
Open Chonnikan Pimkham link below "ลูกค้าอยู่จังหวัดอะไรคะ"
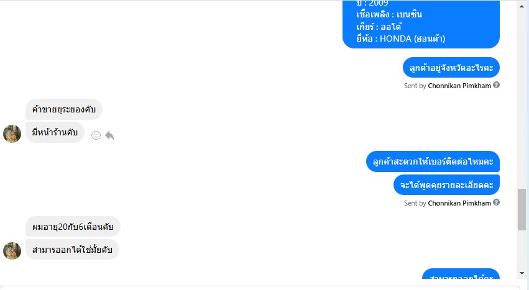pos(459,86)
